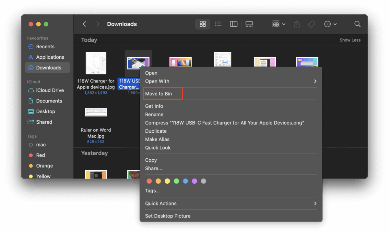Click Show Less in Today section
The width and height of the screenshot is (389, 232).
click(x=350, y=40)
